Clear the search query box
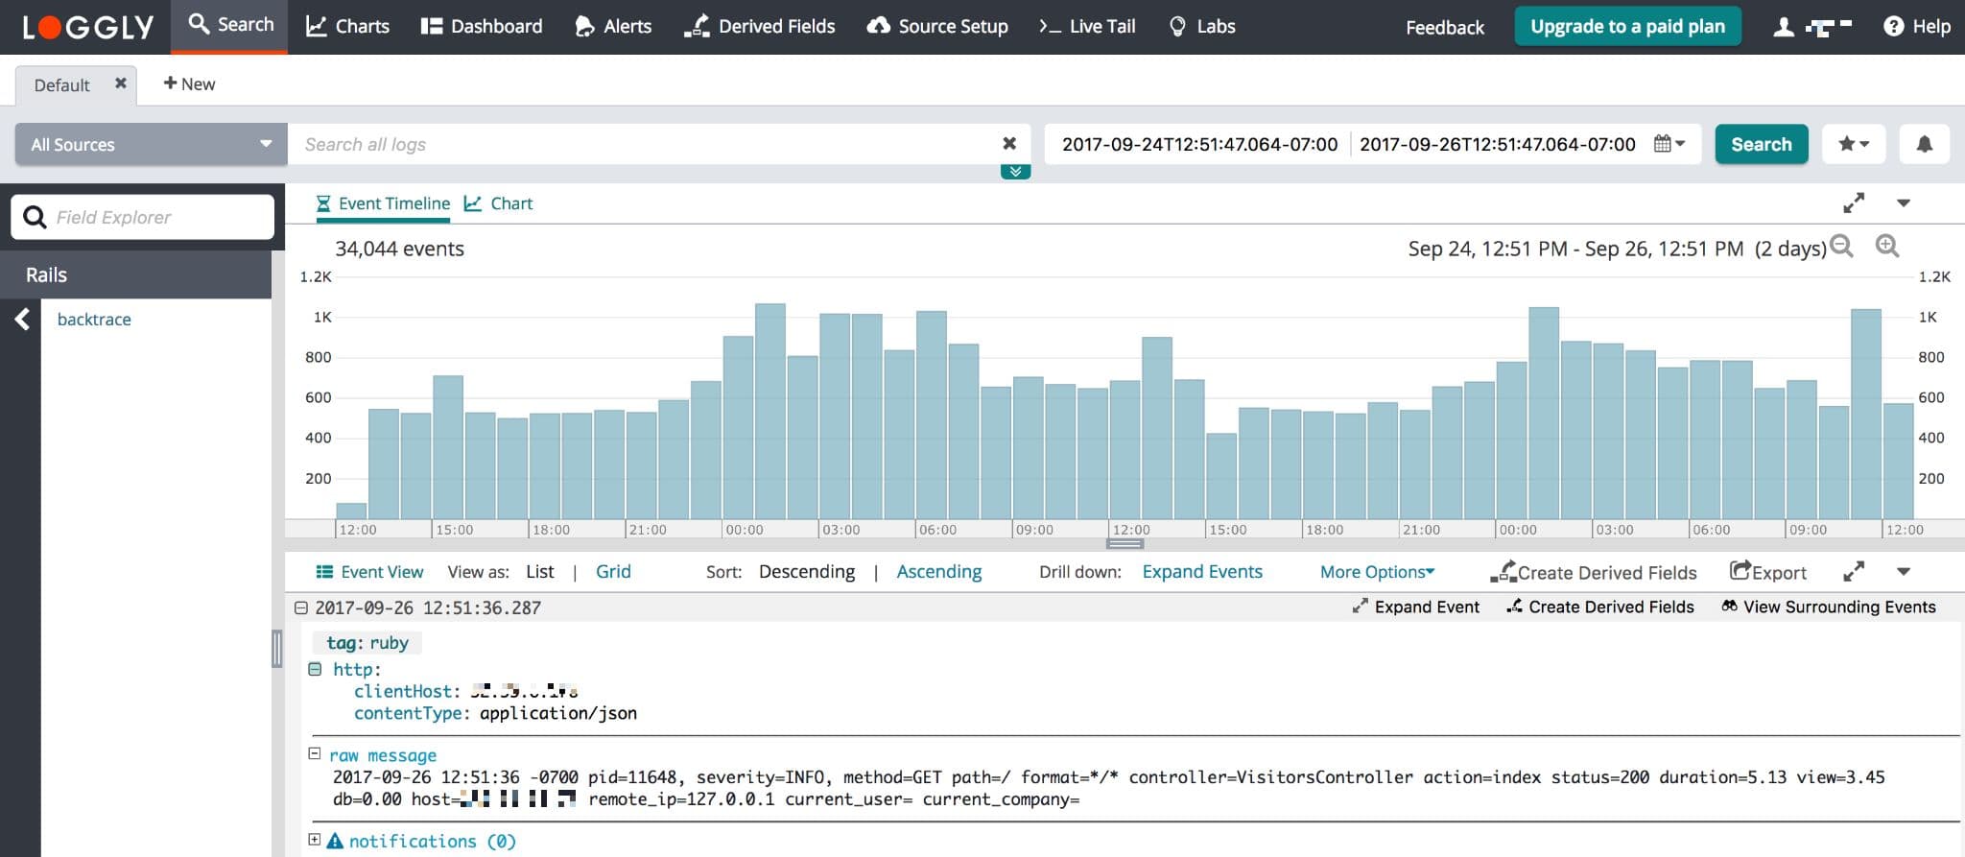Screen dimensions: 1965x857 coord(1008,144)
